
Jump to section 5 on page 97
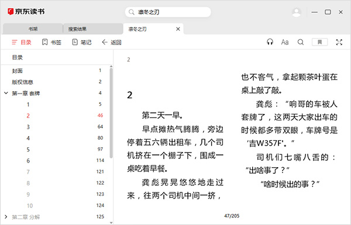point(57,149)
